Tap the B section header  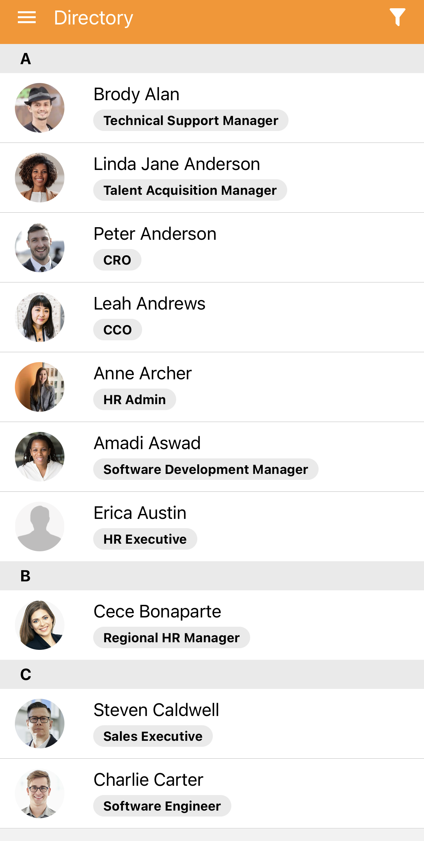[212, 576]
